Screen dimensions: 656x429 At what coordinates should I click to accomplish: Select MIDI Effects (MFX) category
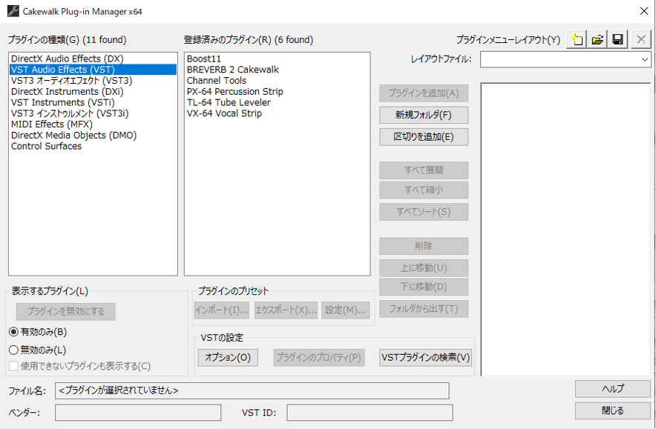52,124
